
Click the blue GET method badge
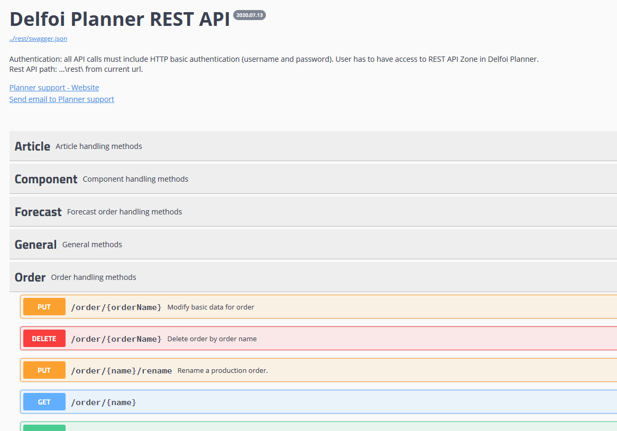pos(44,402)
